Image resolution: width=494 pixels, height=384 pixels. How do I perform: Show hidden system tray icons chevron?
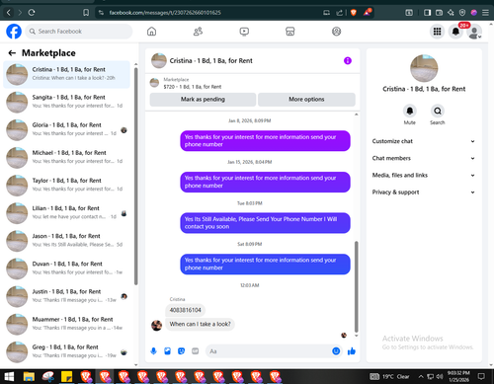[x=421, y=376]
